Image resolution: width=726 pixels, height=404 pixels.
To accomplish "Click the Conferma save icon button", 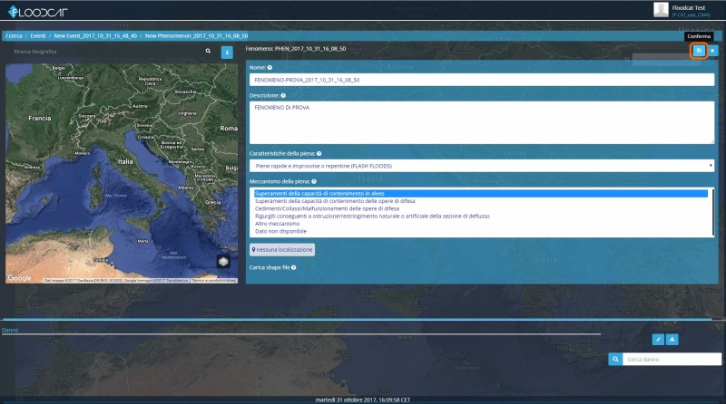I will pyautogui.click(x=699, y=51).
